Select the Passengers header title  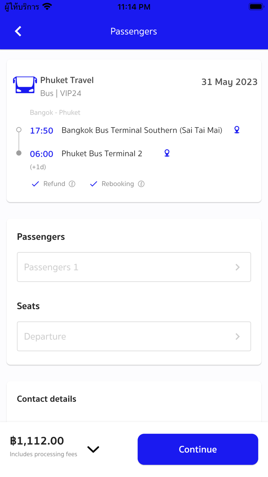(x=41, y=237)
